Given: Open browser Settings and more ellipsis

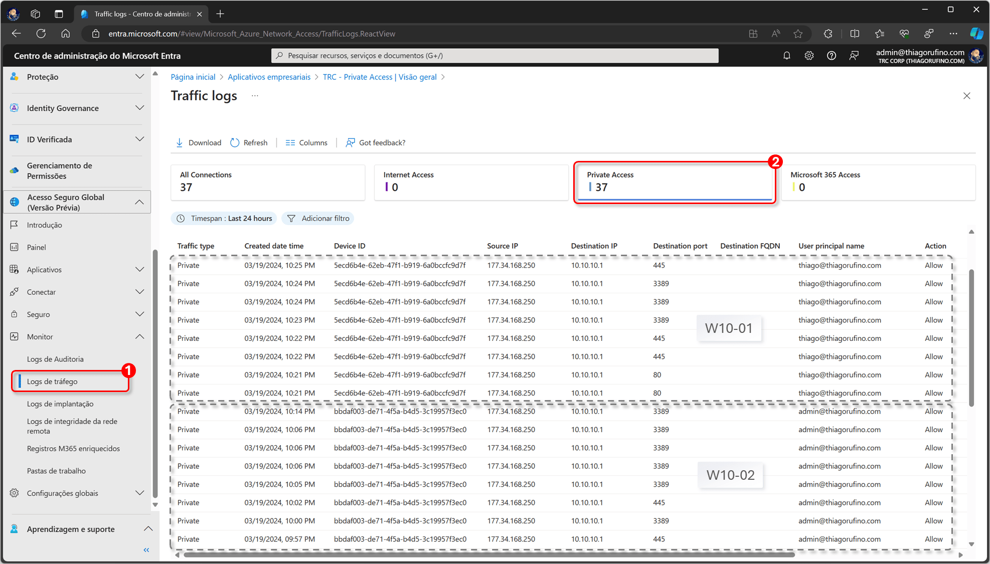Looking at the screenshot, I should coord(953,34).
